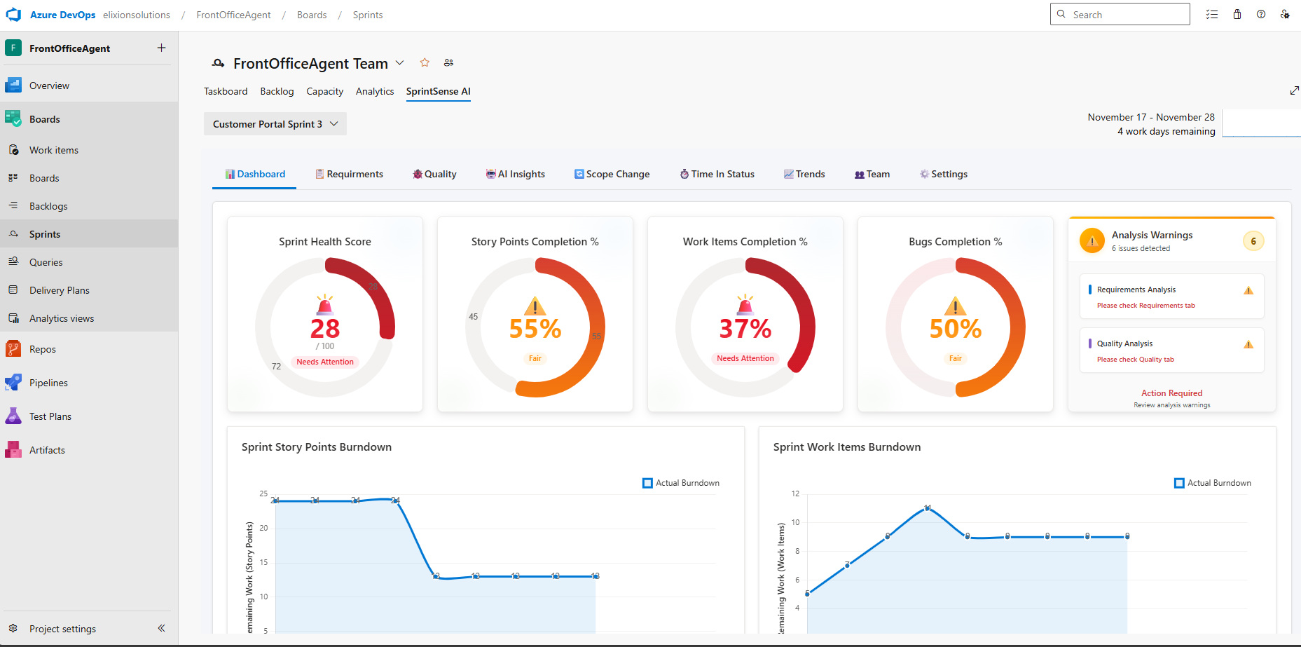Open team members icon next to star
The width and height of the screenshot is (1301, 647).
click(448, 62)
